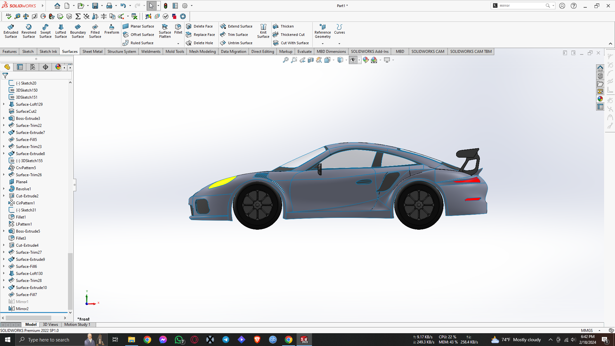Screen dimensions: 615x346
Task: Open the Evaluate ribbon tab
Action: click(x=304, y=52)
